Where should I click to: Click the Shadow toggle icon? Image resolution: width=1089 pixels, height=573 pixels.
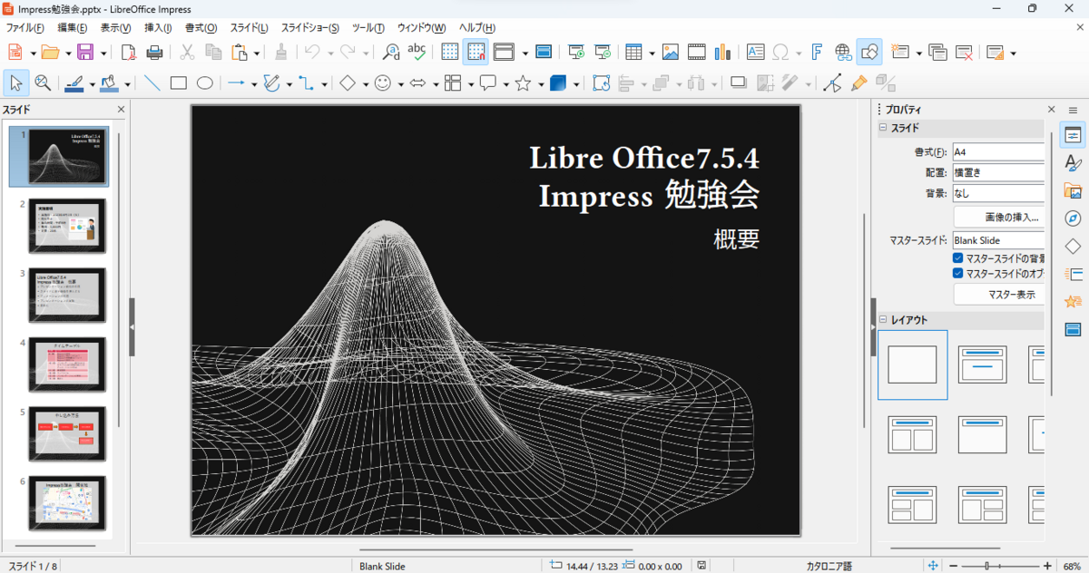click(739, 83)
